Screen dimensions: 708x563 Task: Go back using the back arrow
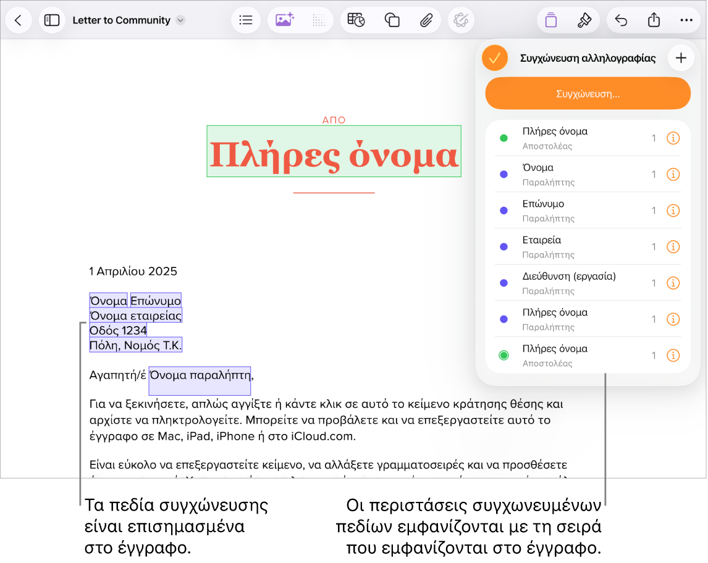coord(19,20)
